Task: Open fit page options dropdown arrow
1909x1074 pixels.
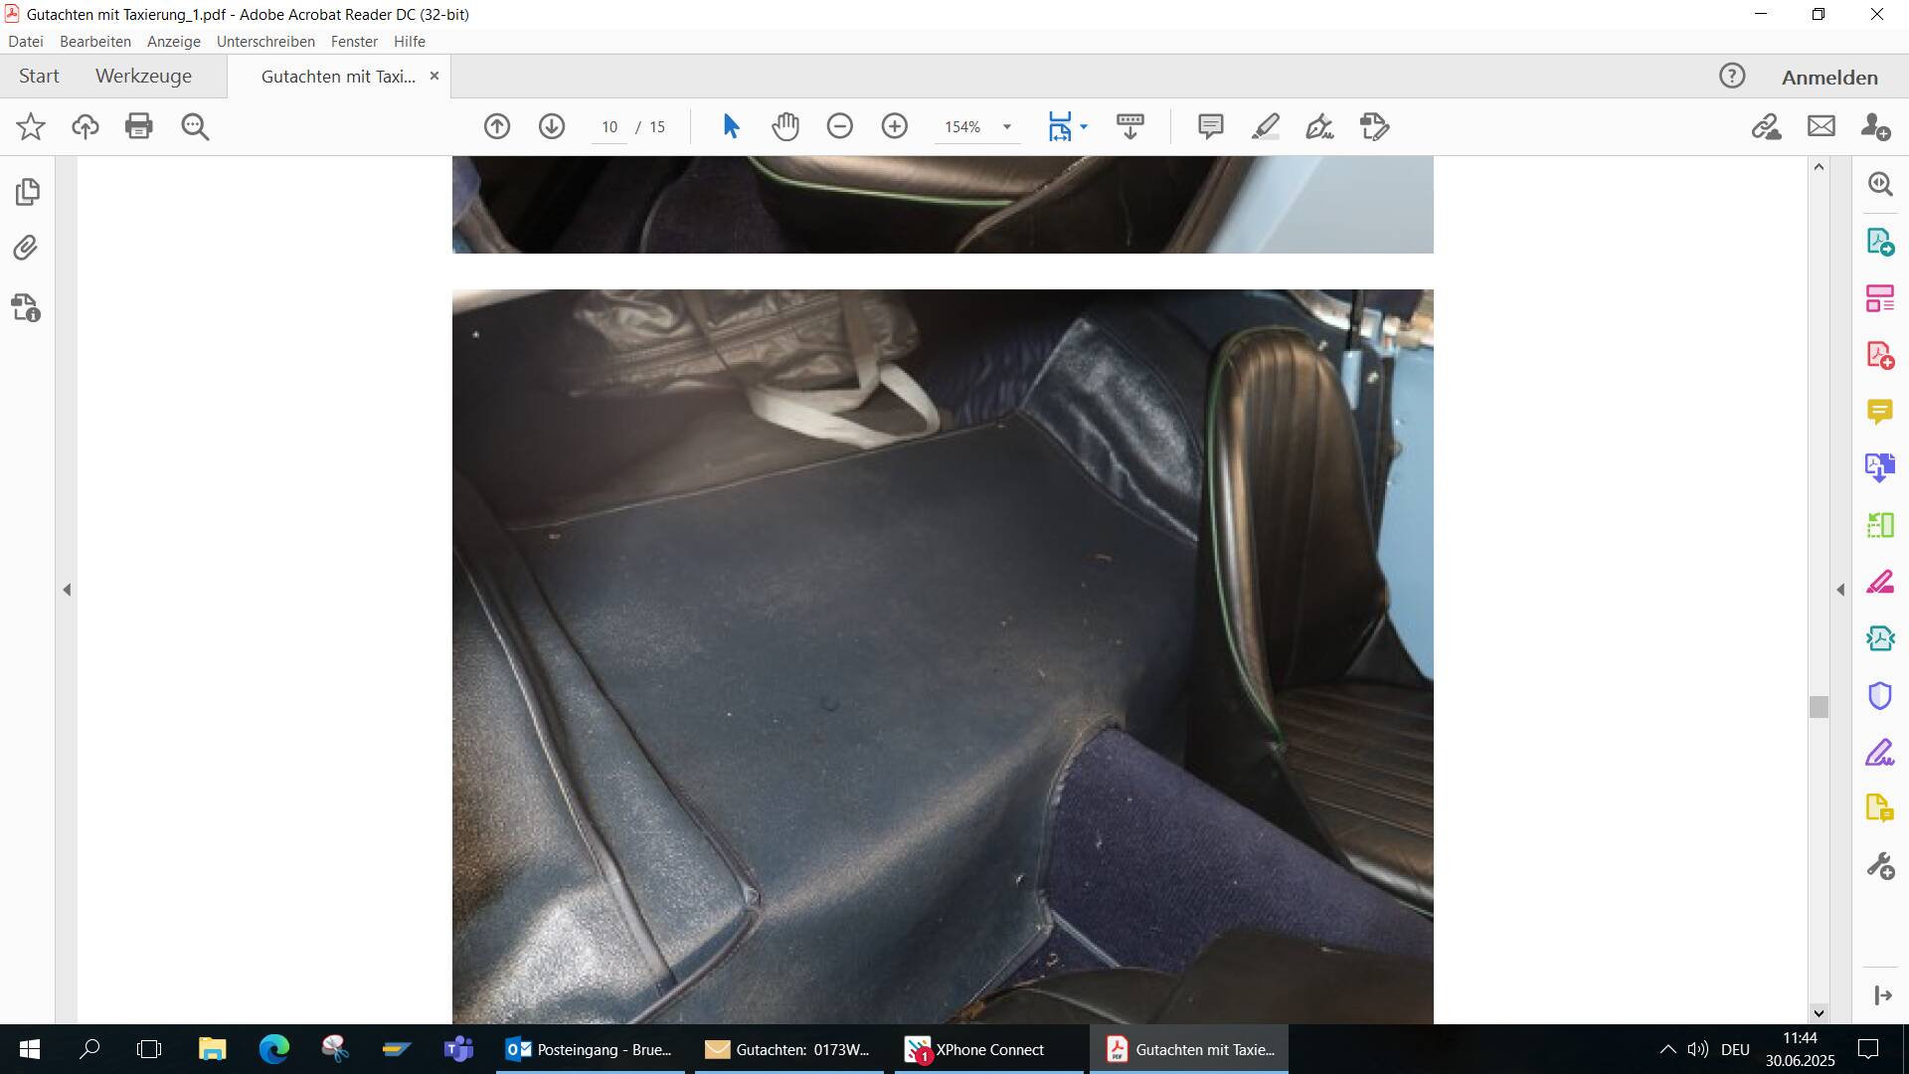Action: click(x=1084, y=126)
